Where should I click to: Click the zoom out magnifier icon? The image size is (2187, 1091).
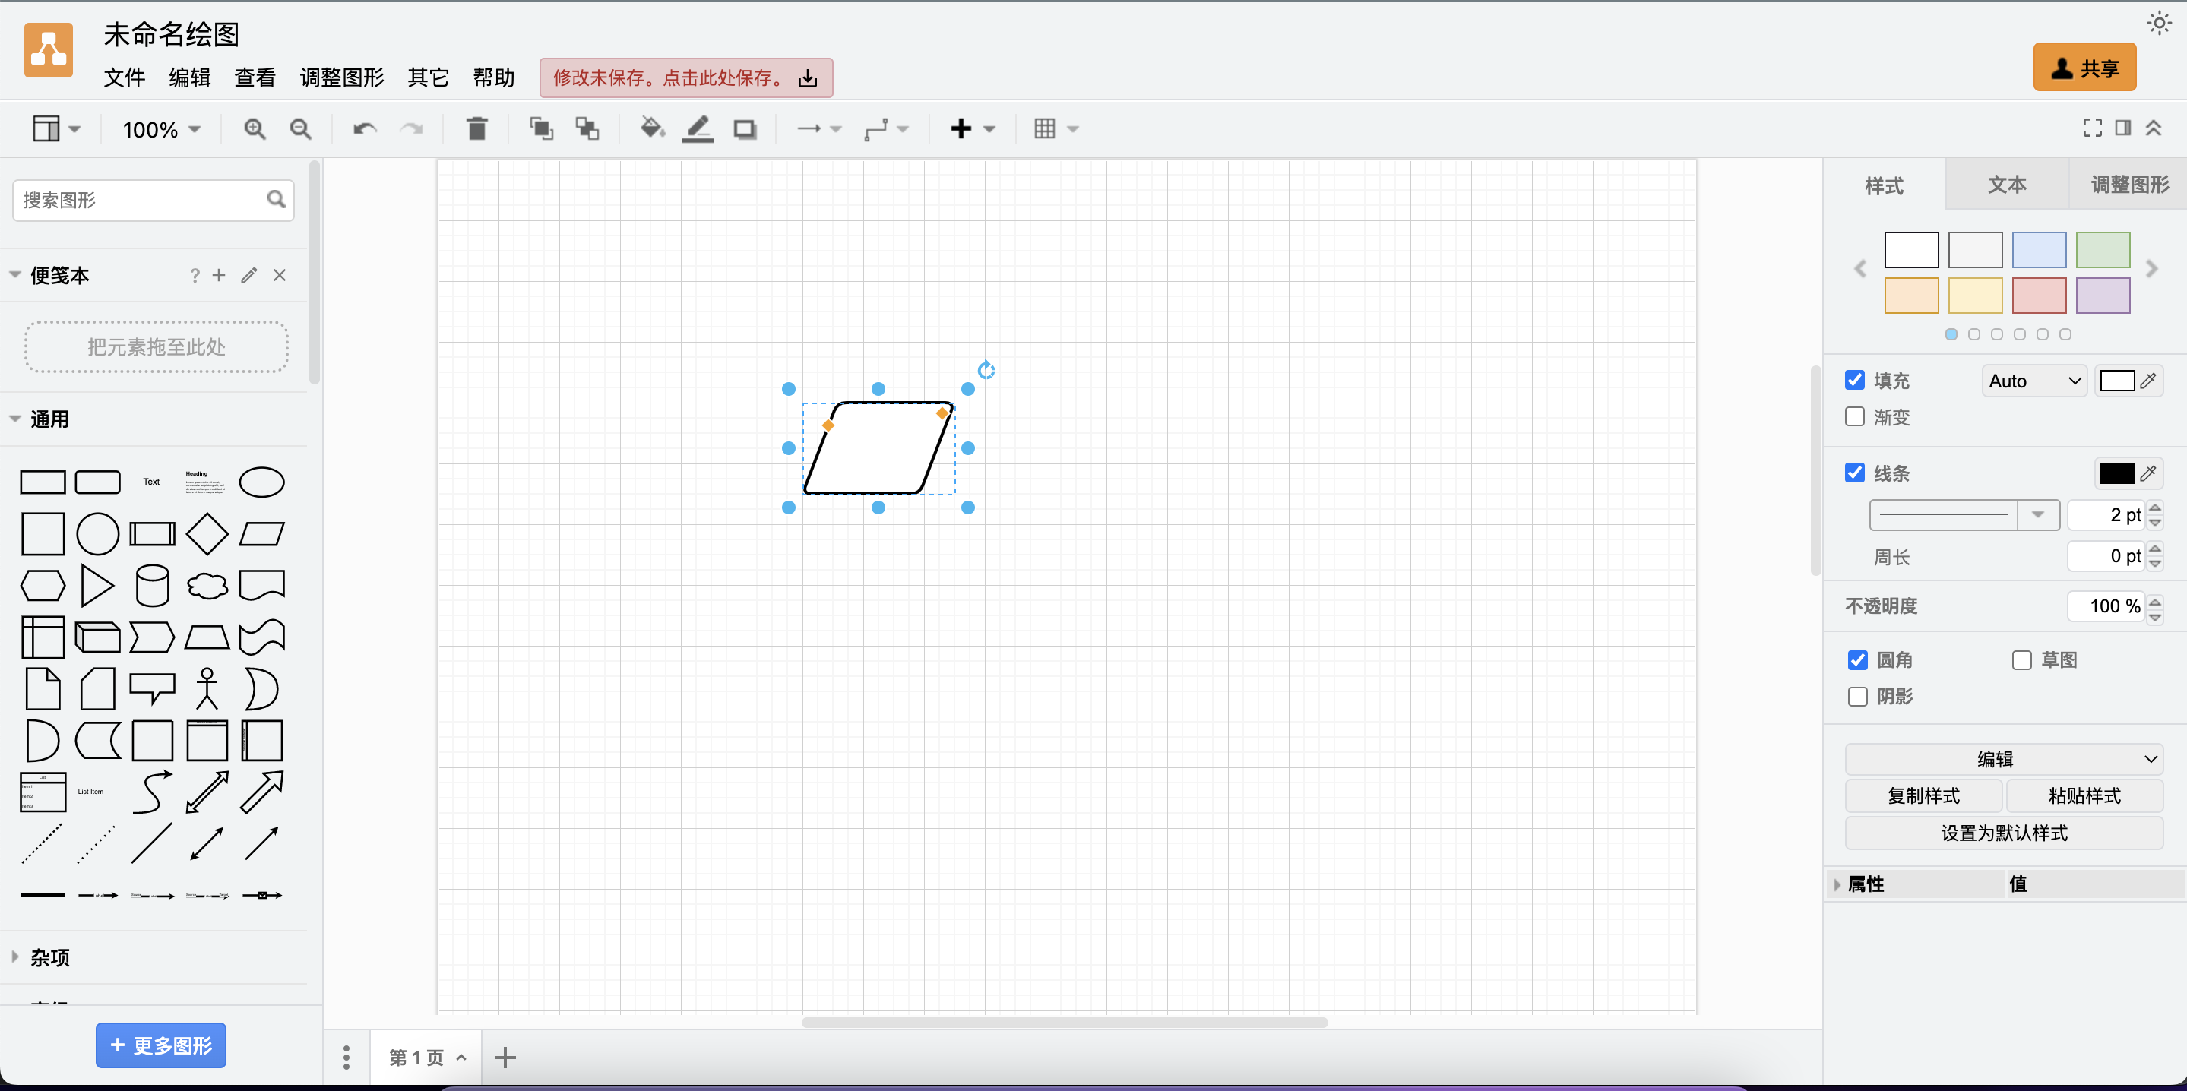pyautogui.click(x=301, y=129)
